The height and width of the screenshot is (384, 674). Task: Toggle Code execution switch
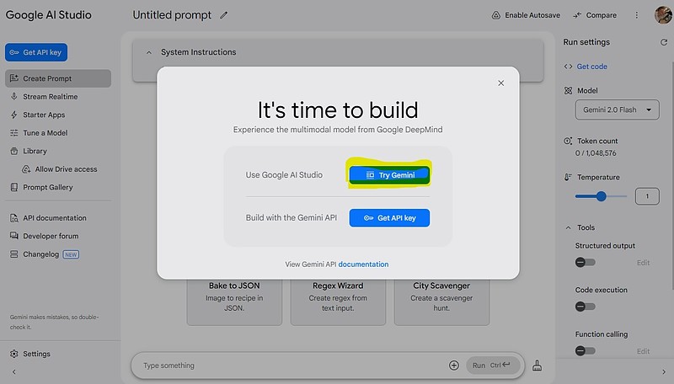[585, 307]
